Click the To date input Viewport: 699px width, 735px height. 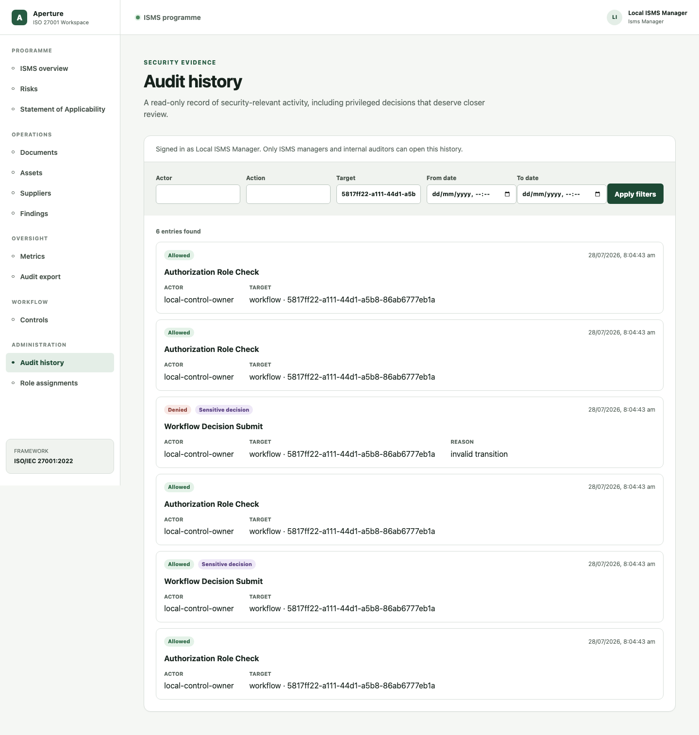(562, 194)
